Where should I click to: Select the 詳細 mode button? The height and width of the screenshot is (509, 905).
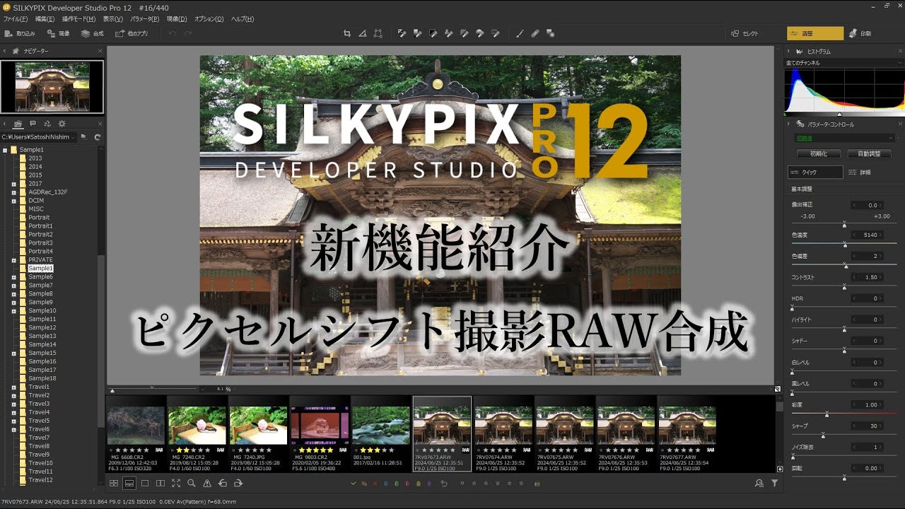click(860, 172)
